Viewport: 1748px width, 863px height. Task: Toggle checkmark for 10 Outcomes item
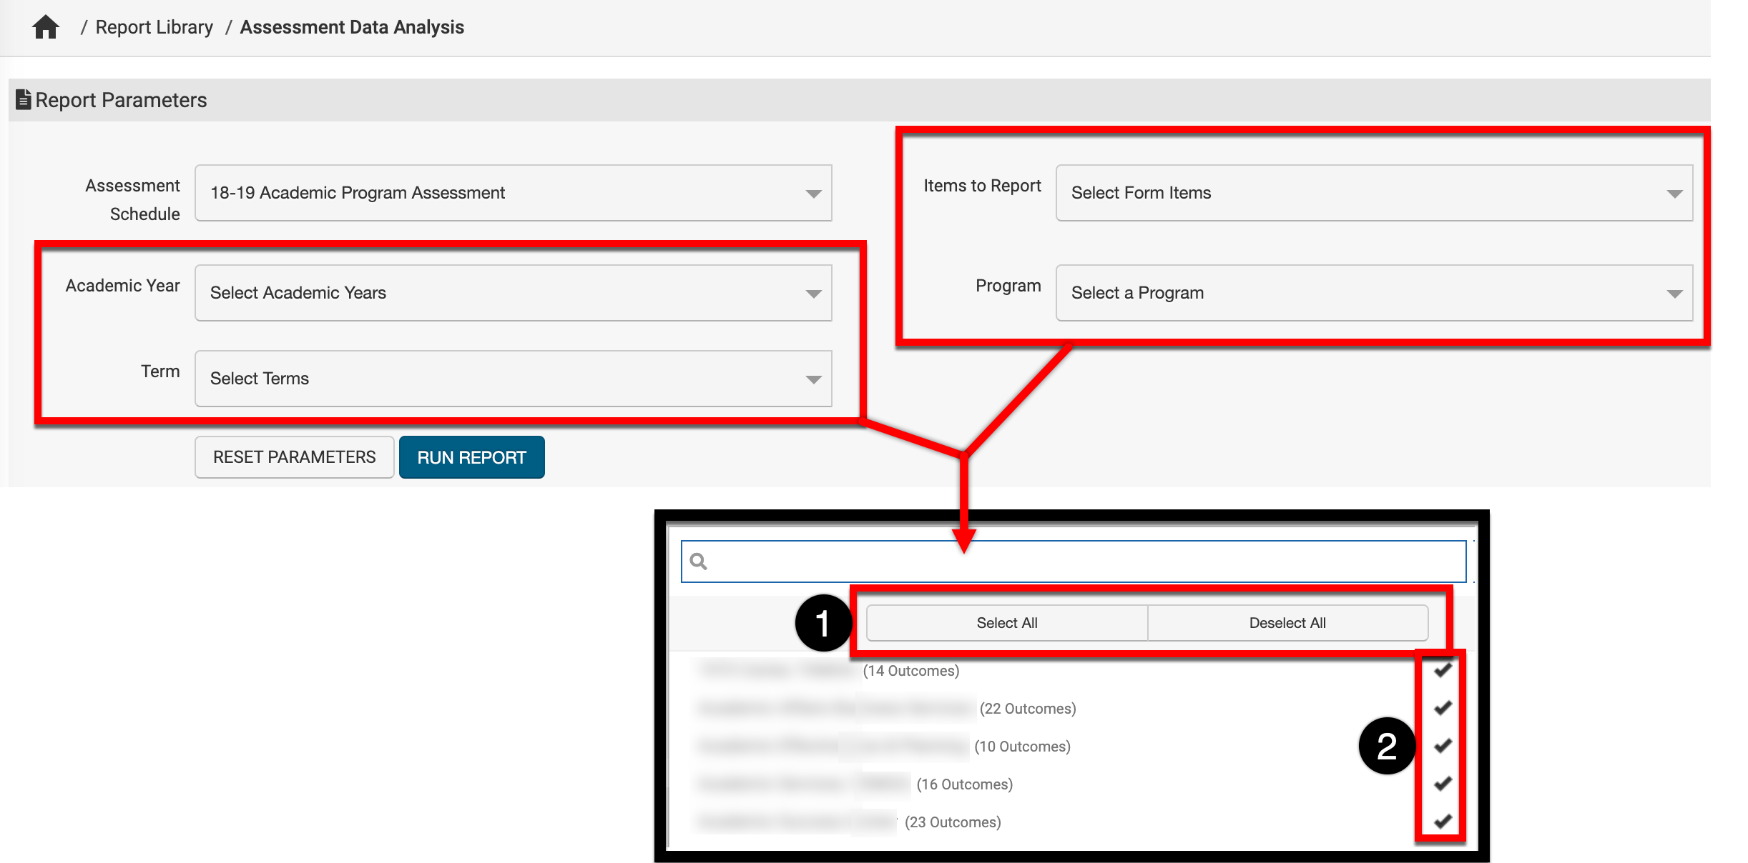pos(1443,746)
